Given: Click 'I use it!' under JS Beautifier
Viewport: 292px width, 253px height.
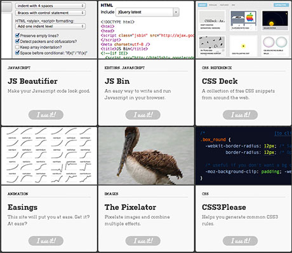Looking at the screenshot, I should tap(46, 114).
